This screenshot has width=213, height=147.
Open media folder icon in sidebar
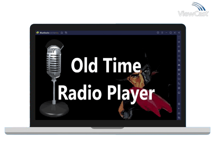179,79
